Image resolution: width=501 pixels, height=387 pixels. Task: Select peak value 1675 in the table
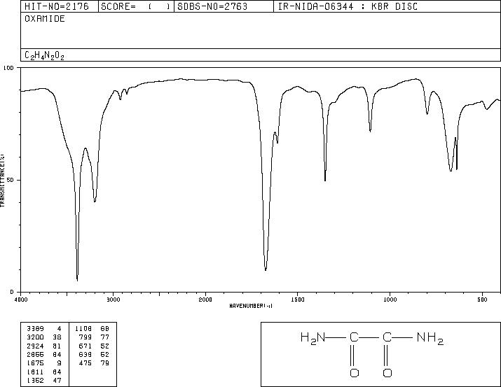click(x=36, y=363)
